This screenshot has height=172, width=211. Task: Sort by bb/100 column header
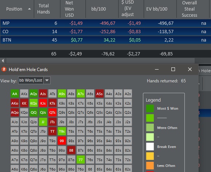coord(99,9)
